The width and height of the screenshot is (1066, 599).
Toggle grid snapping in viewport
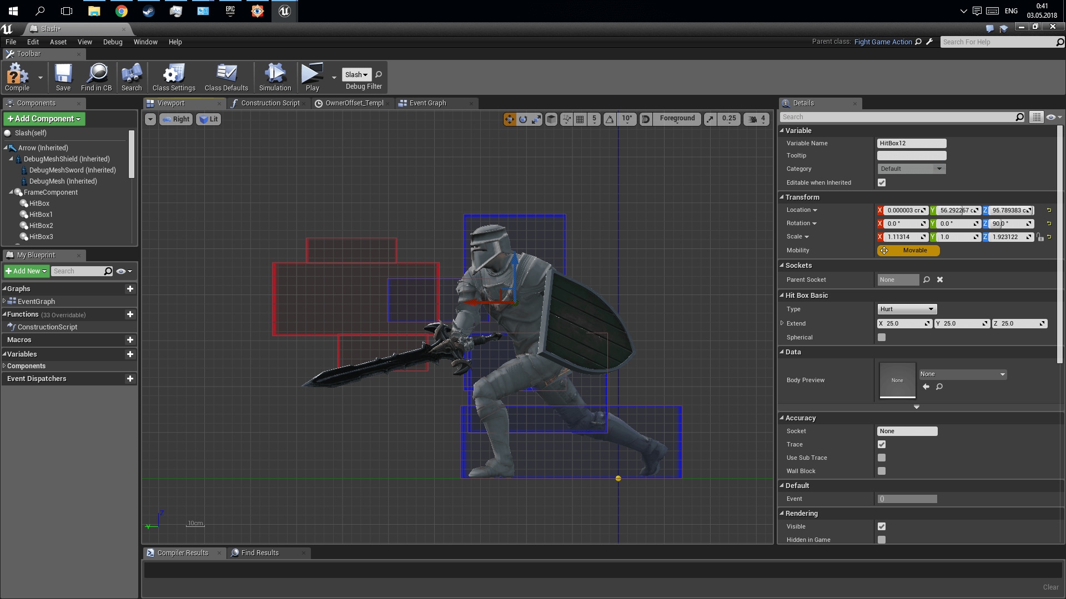580,119
